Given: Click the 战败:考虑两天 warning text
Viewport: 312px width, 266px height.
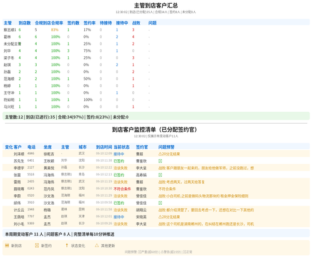Looking at the screenshot, I should (182, 182).
